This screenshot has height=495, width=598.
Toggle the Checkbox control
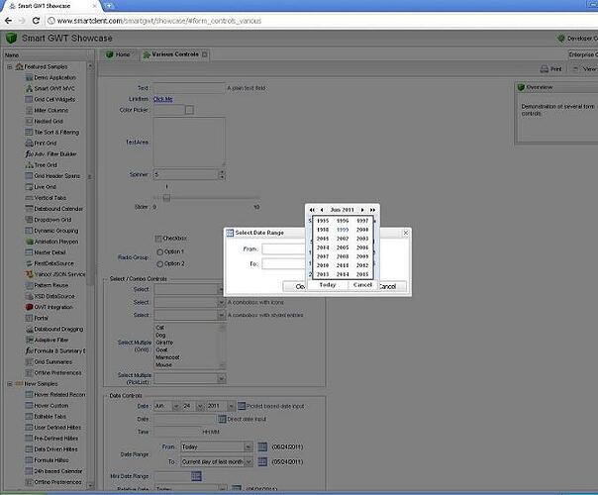(x=158, y=239)
